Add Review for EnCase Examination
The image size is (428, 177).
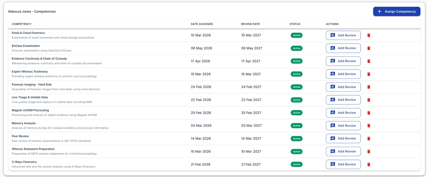point(343,48)
